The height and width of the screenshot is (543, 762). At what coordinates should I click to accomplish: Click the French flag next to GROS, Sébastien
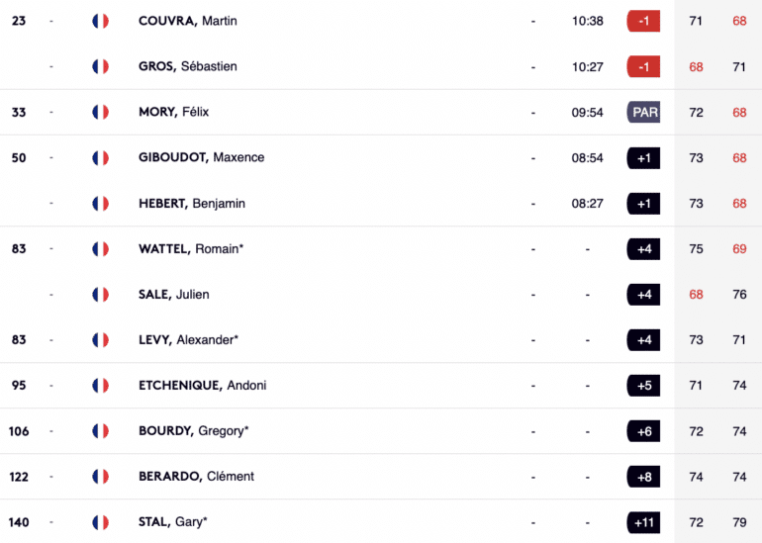pos(101,66)
